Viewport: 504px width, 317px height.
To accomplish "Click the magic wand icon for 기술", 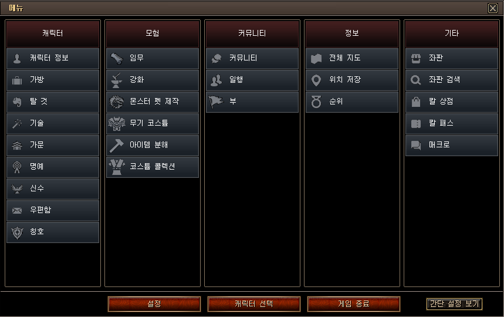I will pyautogui.click(x=17, y=123).
